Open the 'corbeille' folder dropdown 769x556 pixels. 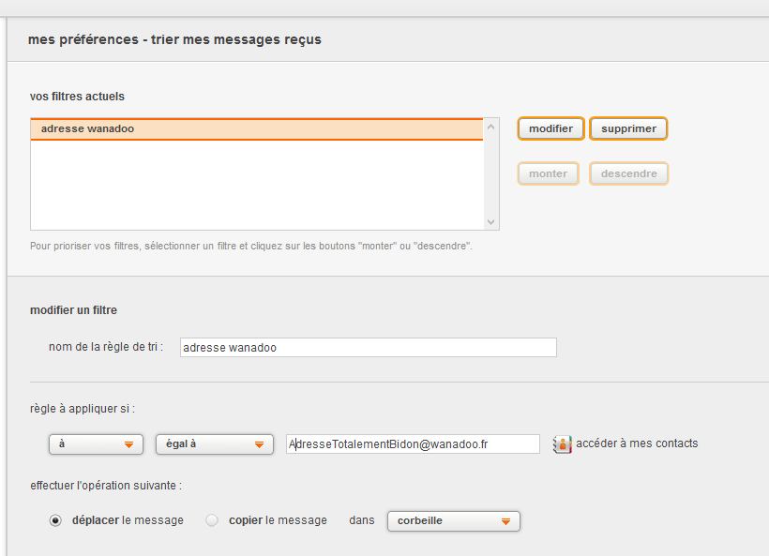point(454,520)
